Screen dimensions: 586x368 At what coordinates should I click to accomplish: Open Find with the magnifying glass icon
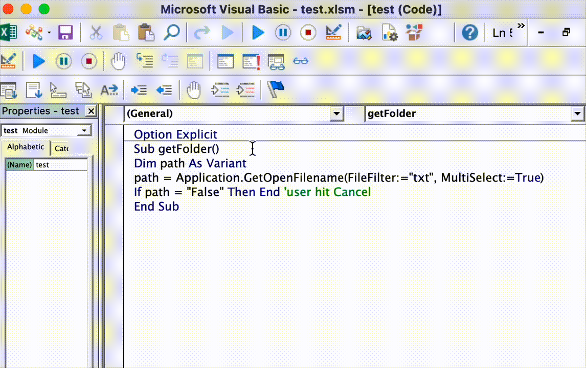coord(172,33)
